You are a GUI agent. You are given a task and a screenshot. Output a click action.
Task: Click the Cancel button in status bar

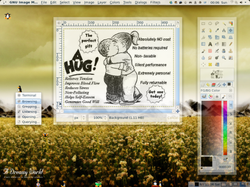coord(173,118)
